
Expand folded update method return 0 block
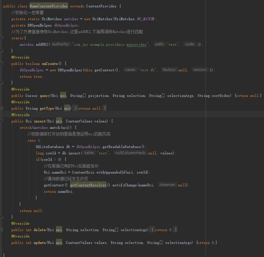click(x=207, y=242)
